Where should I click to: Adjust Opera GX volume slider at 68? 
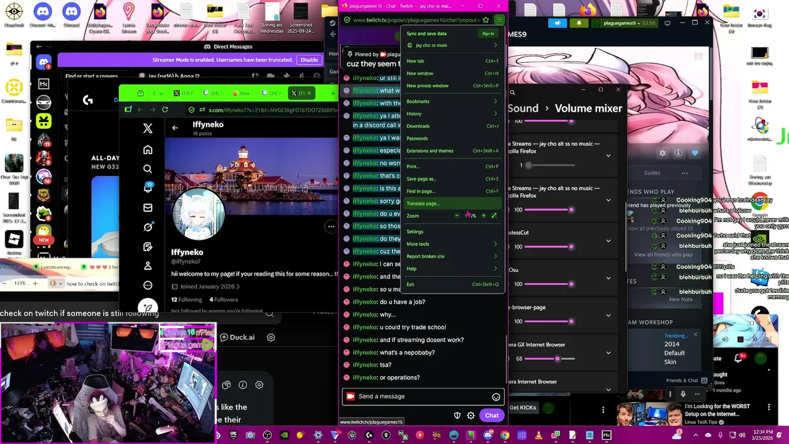pyautogui.click(x=549, y=359)
